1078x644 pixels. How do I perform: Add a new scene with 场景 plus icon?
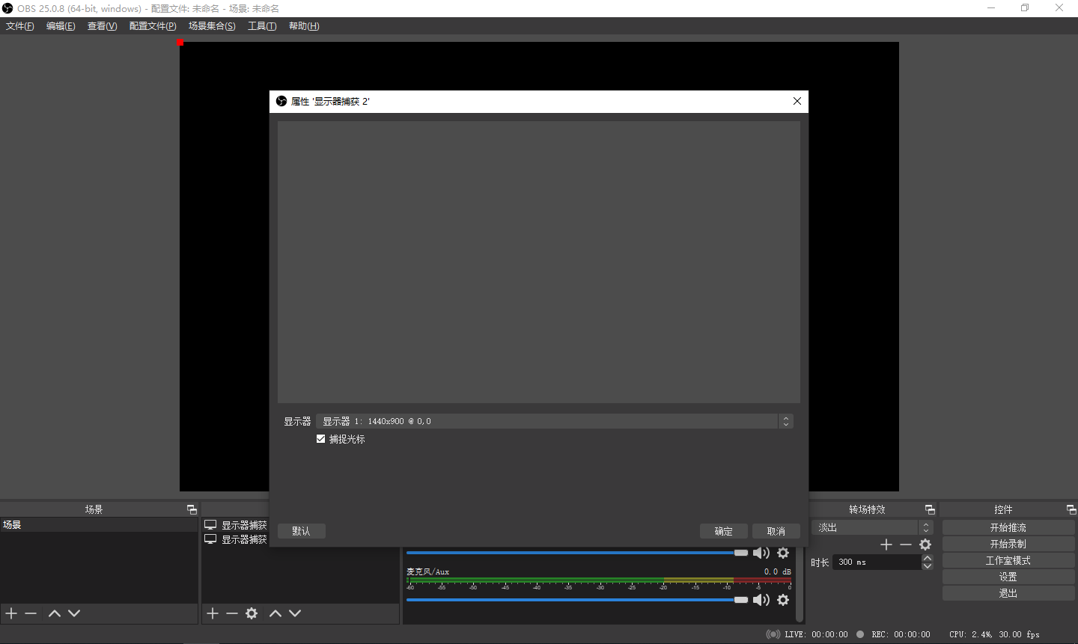point(11,613)
